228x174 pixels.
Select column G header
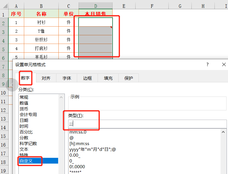click(180, 6)
